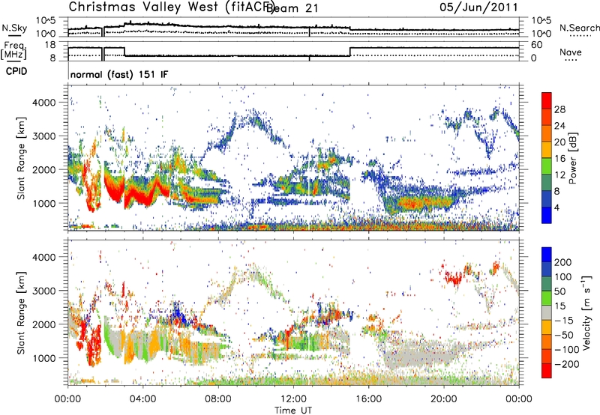This screenshot has width=600, height=415.
Task: Click the '08:00' time axis label
Action: click(218, 399)
